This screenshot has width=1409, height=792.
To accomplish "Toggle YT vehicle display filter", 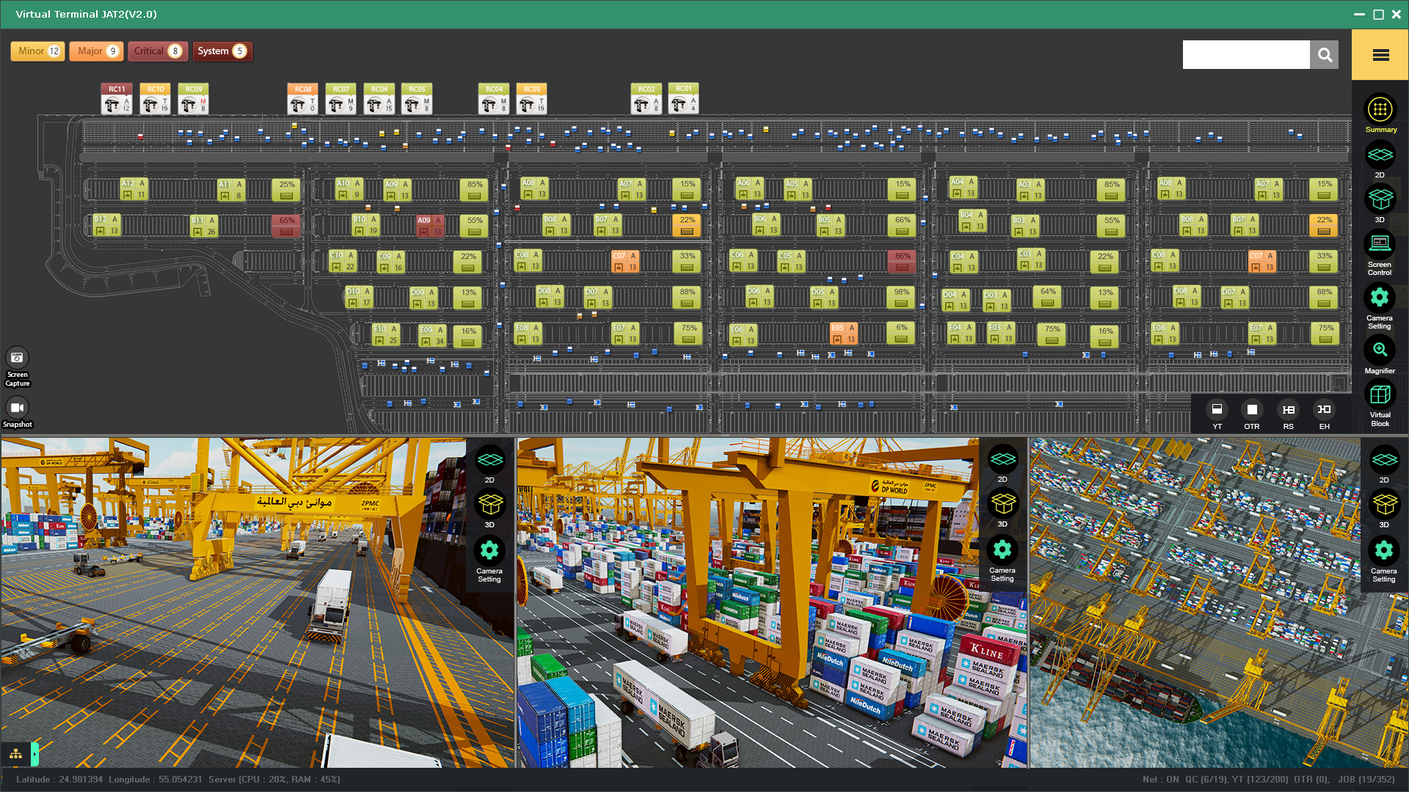I will click(1217, 410).
